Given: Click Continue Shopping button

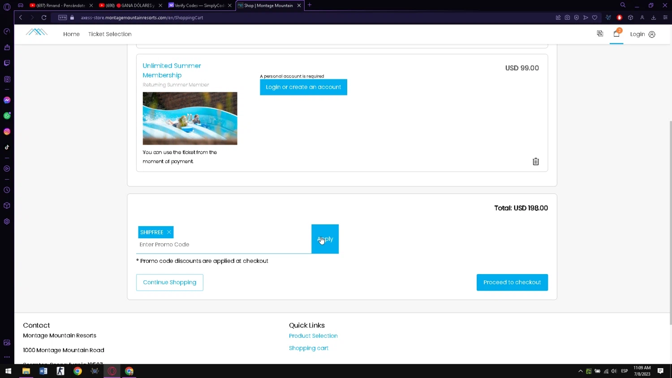Looking at the screenshot, I should pyautogui.click(x=170, y=283).
